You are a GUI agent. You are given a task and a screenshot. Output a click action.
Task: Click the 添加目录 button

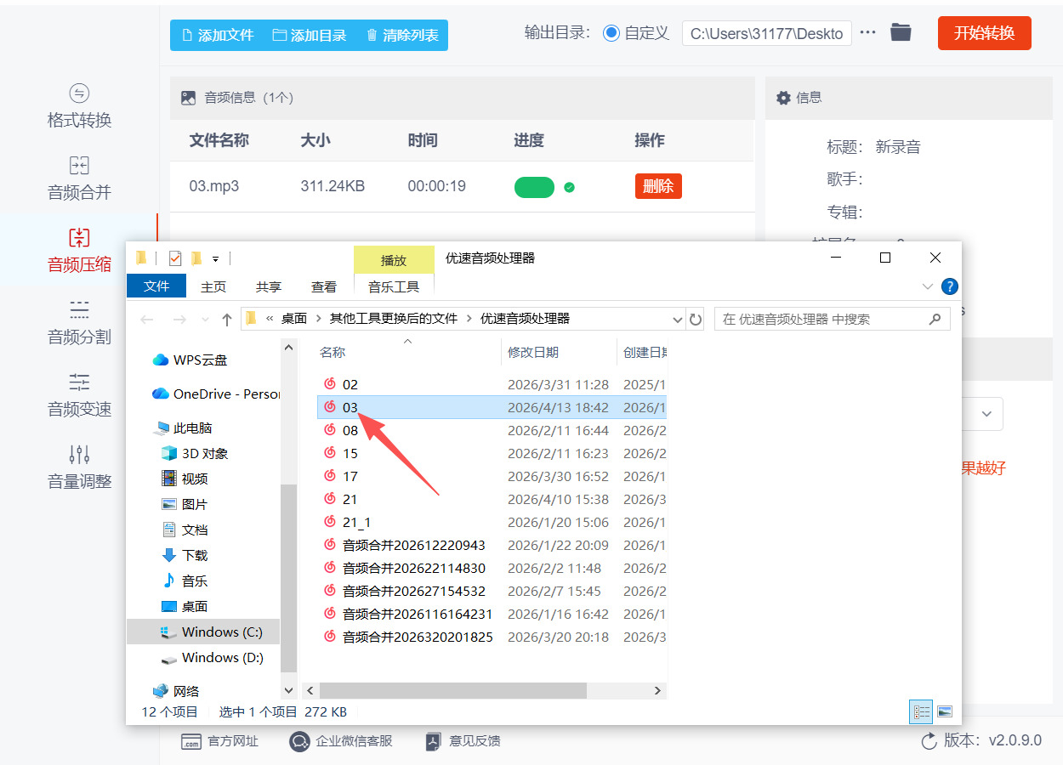(310, 35)
